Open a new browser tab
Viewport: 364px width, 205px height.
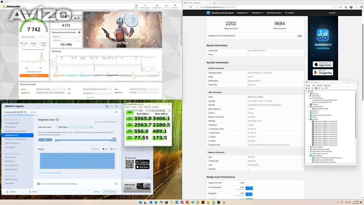pos(214,3)
